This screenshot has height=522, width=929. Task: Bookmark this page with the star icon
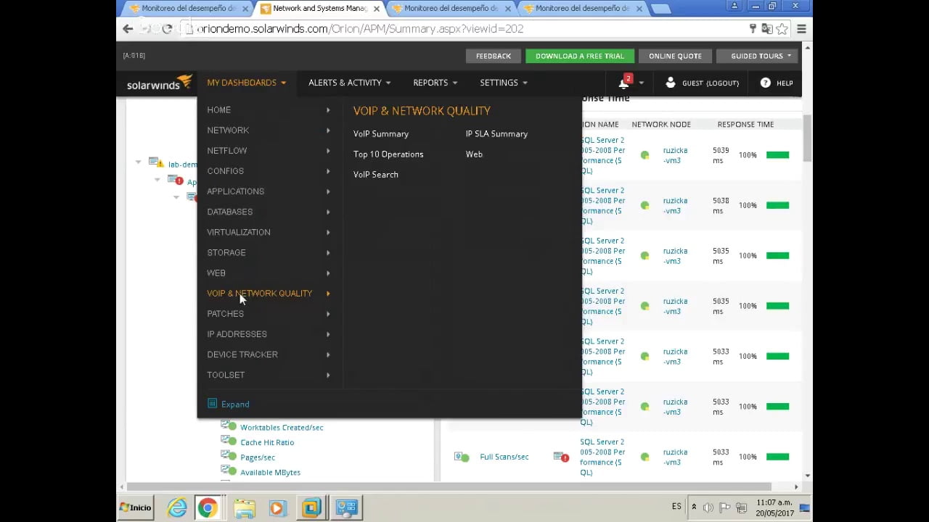[782, 29]
